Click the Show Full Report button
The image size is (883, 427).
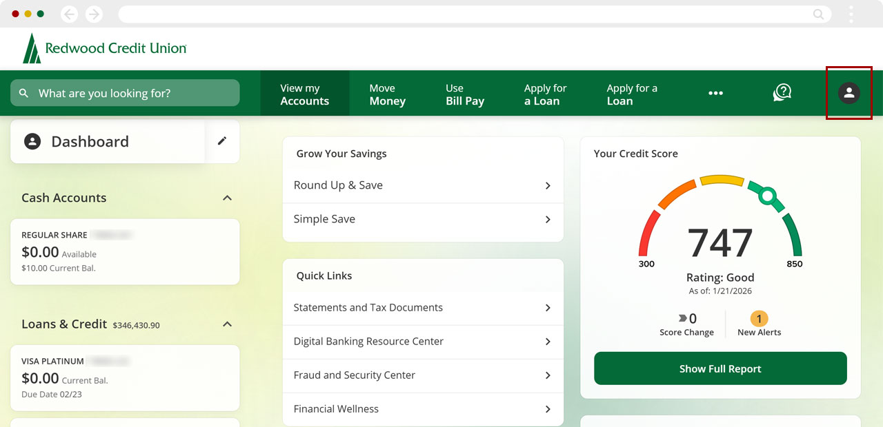[720, 368]
